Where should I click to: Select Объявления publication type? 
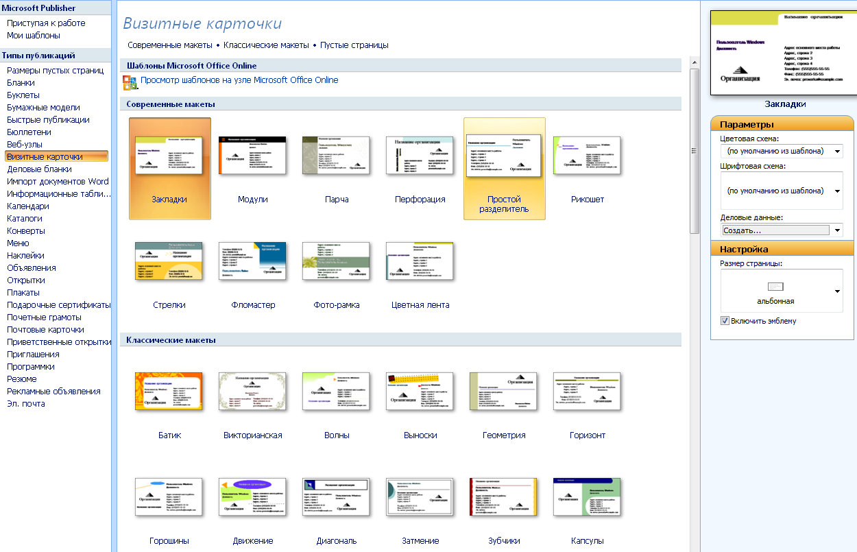click(32, 268)
